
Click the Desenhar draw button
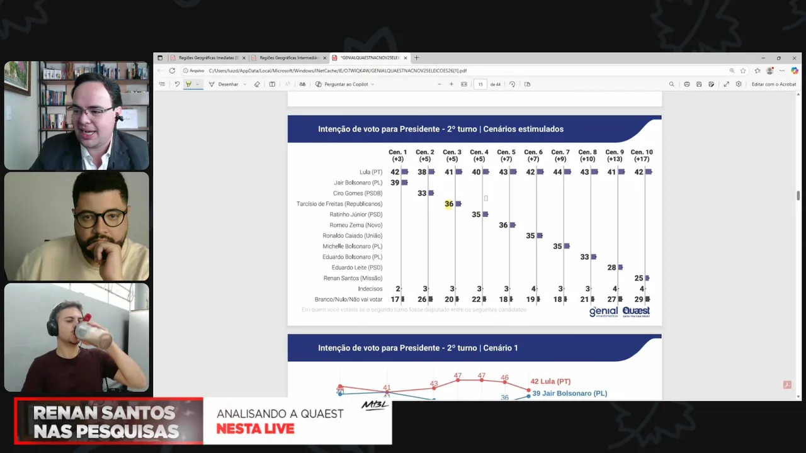pyautogui.click(x=224, y=84)
